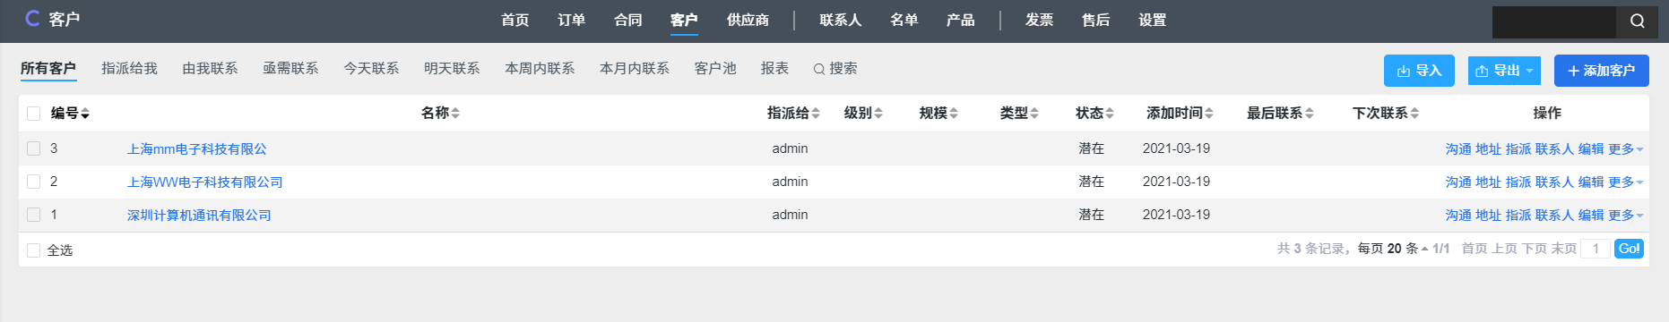Screen dimensions: 1669x322
Task: Click 编辑 for 上海WW电子科技有限公司
Action: (1591, 182)
